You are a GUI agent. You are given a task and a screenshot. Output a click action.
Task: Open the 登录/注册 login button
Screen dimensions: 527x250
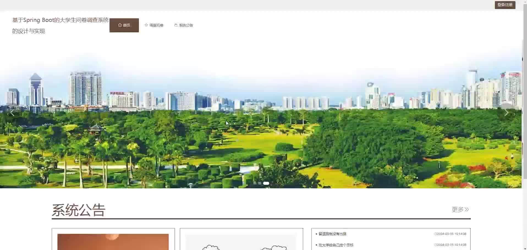click(x=505, y=5)
